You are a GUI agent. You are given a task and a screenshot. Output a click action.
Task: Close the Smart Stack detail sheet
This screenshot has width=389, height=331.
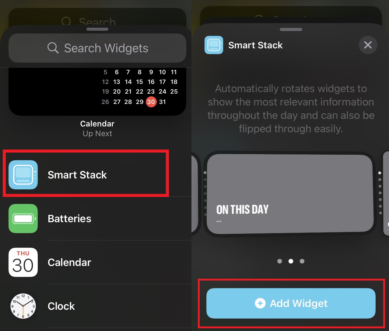368,45
